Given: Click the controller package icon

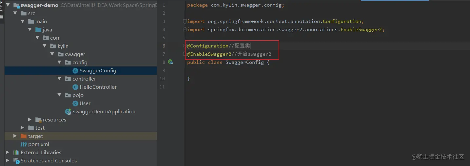Looking at the screenshot, I should [68, 79].
